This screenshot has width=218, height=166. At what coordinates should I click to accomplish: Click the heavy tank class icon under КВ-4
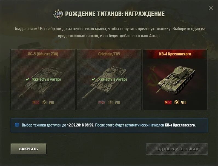point(177,102)
